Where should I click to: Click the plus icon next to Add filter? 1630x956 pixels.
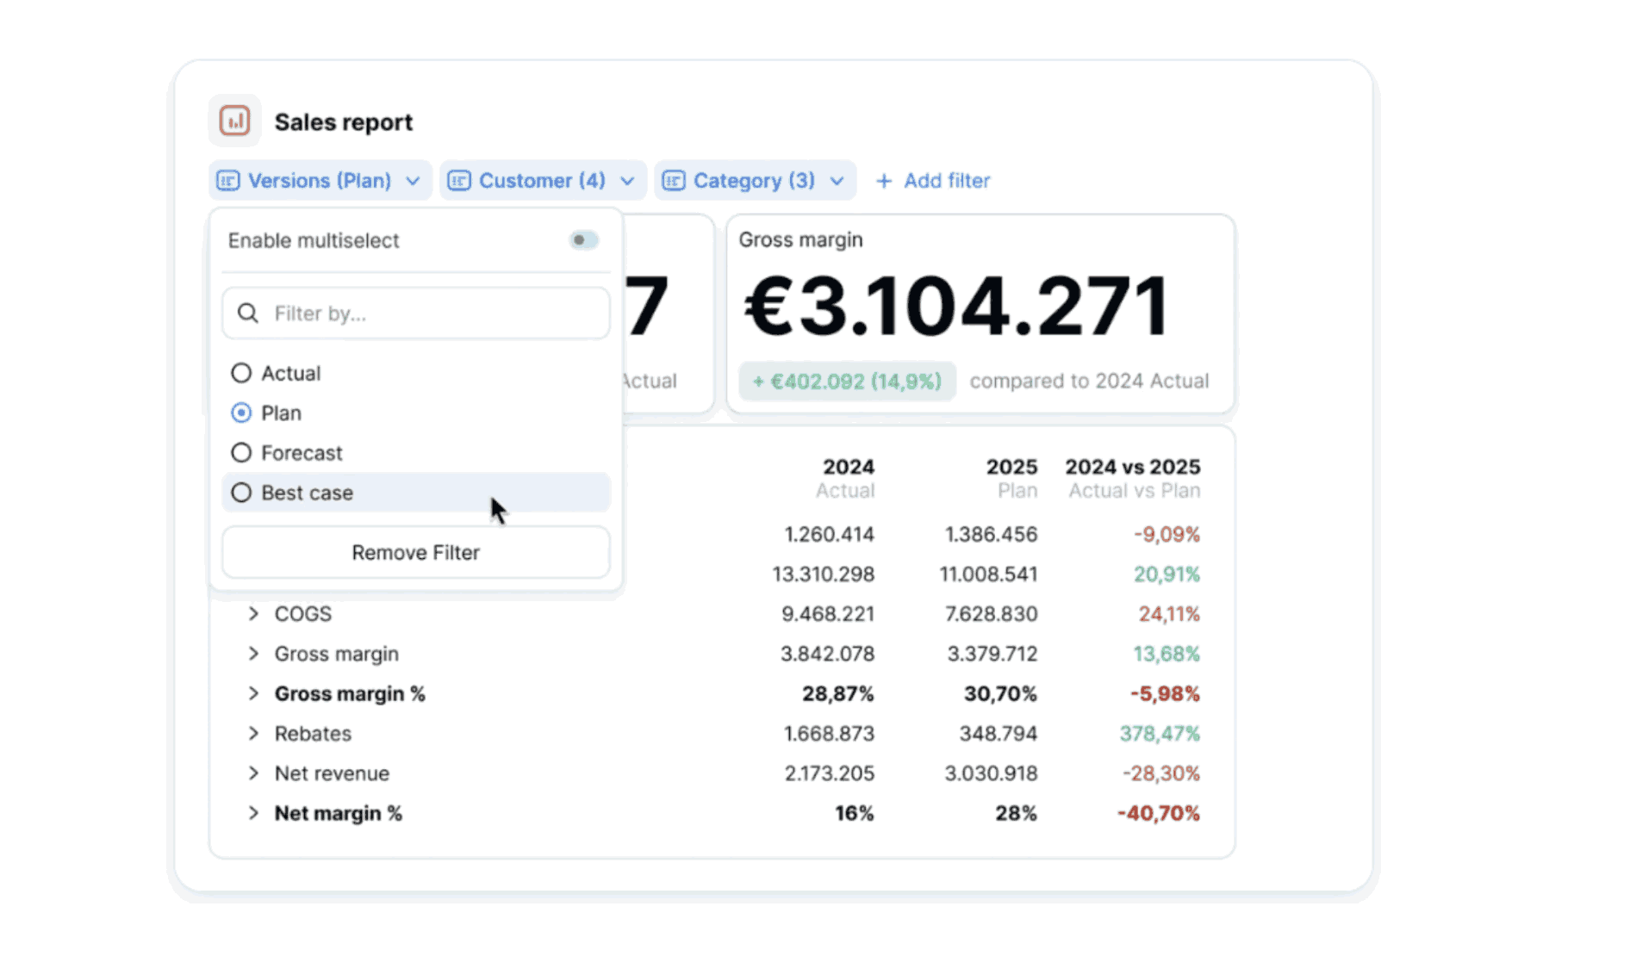883,180
